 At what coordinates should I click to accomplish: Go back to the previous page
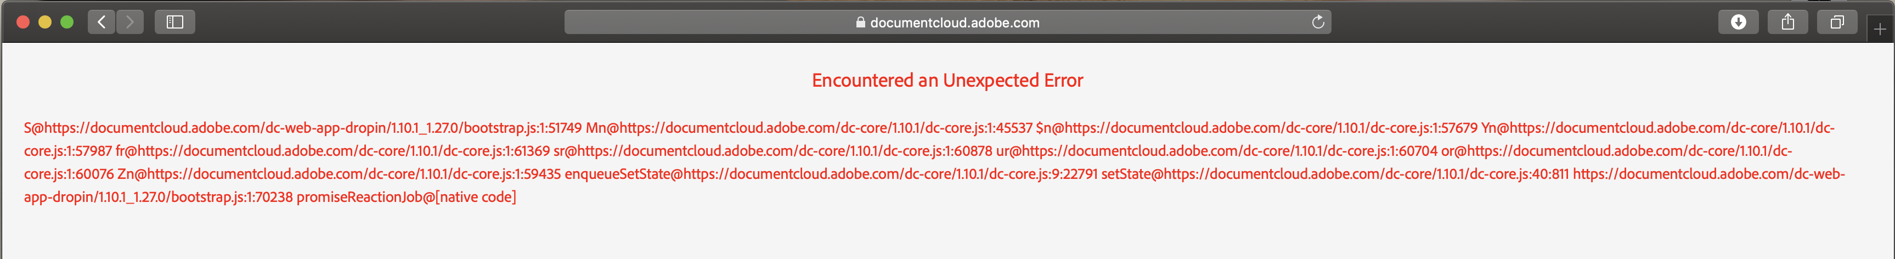pos(101,22)
